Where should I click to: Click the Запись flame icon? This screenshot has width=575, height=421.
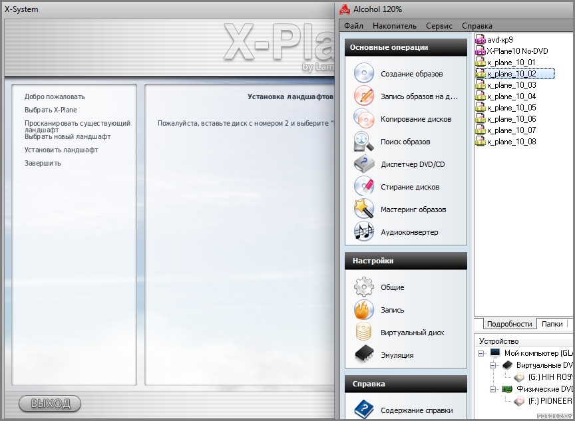[x=364, y=310]
